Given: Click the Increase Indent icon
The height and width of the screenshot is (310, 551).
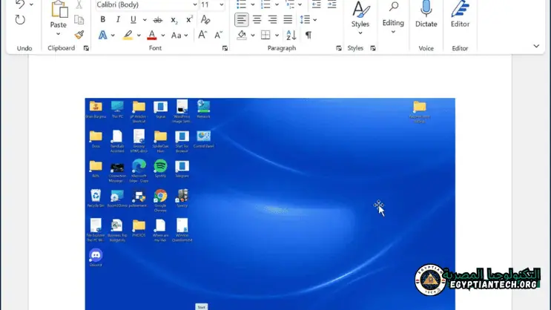Looking at the screenshot, I should 331,4.
